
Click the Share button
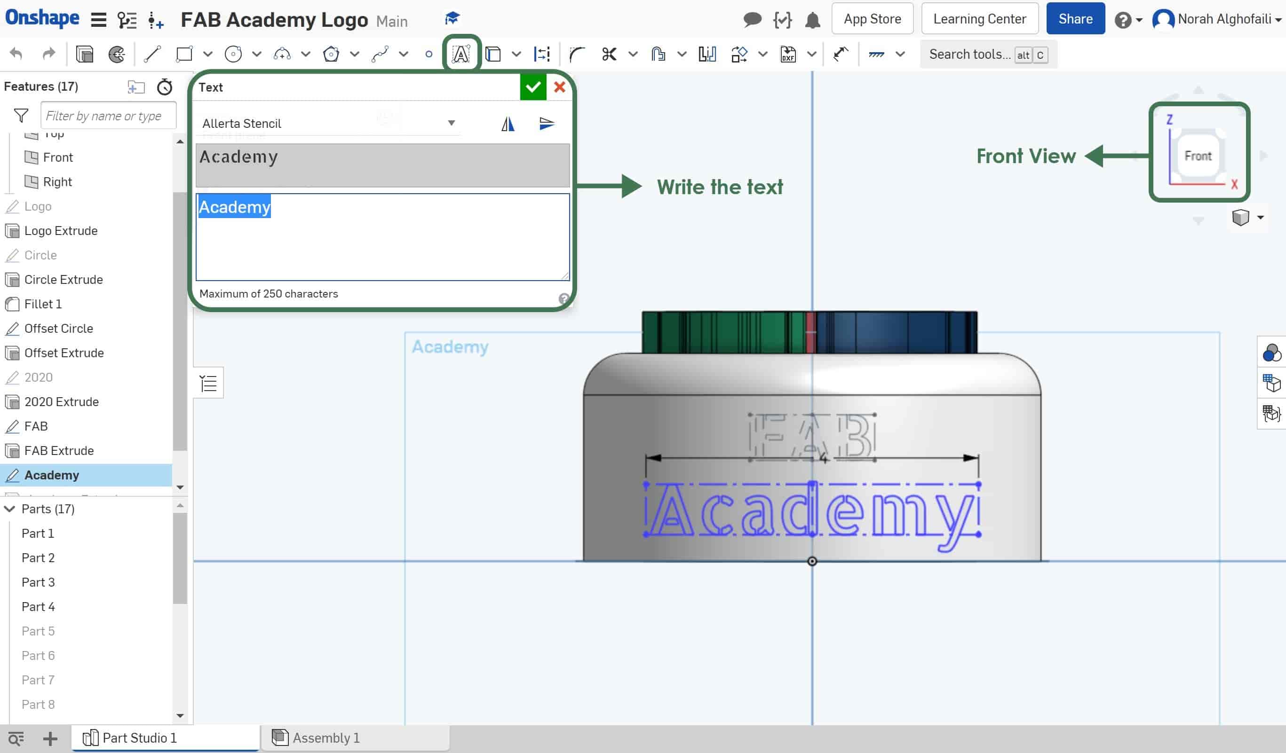click(1075, 19)
